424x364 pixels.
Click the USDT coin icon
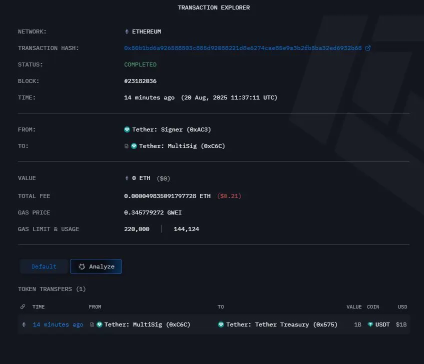pyautogui.click(x=370, y=324)
